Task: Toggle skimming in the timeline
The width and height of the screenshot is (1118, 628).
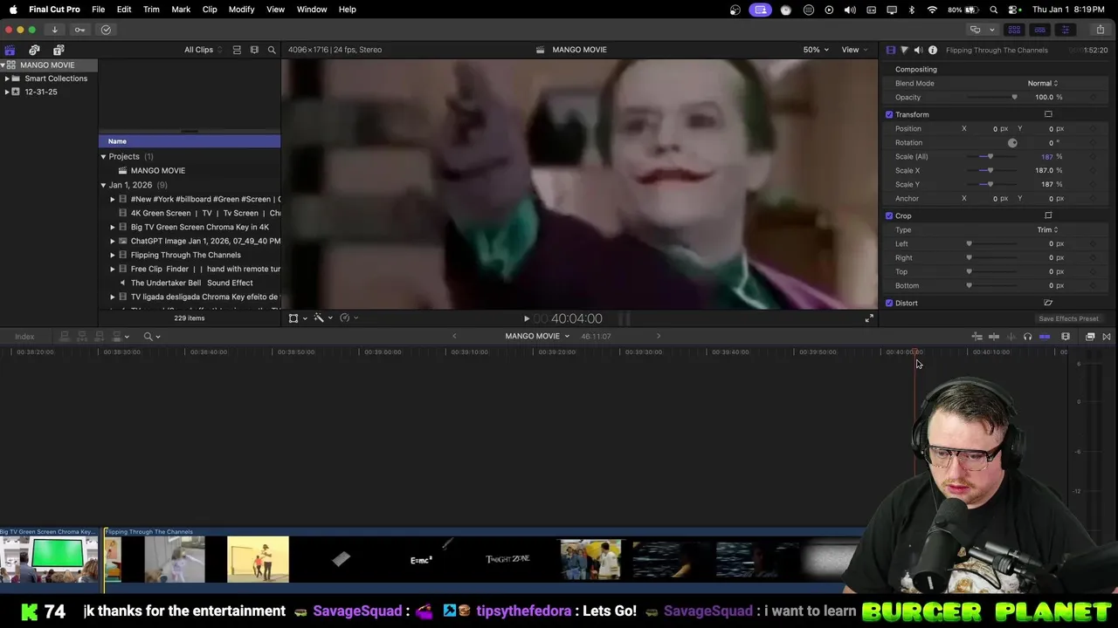Action: tap(993, 337)
